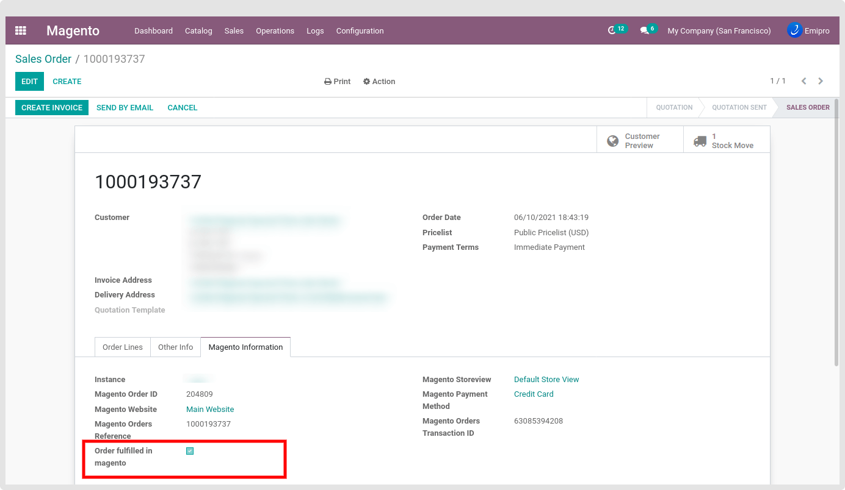This screenshot has width=845, height=490.
Task: Click the CANCEL button
Action: click(x=183, y=108)
